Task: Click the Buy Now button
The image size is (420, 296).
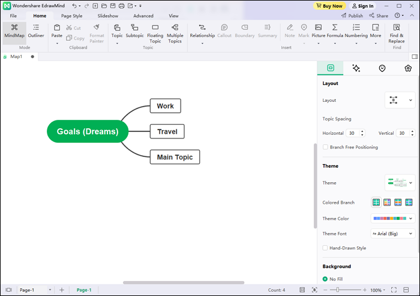Action: (329, 6)
